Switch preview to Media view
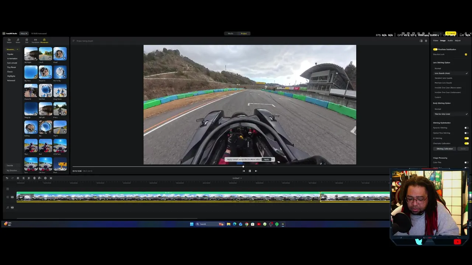The image size is (472, 265). pos(230,33)
